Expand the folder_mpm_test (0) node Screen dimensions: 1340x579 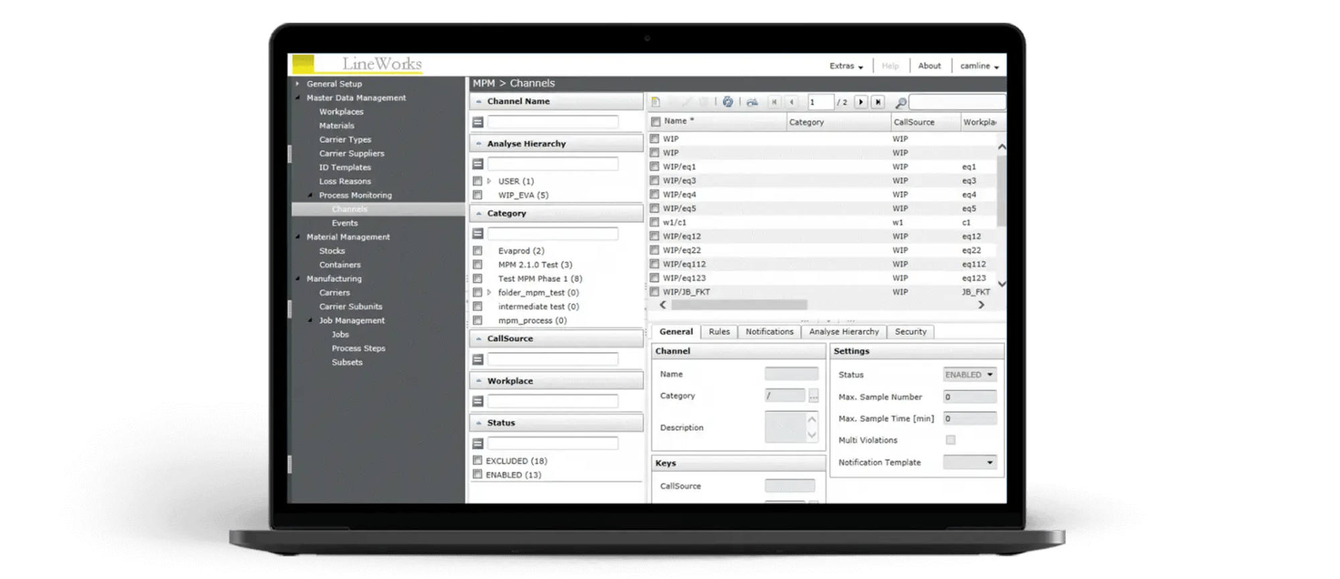[x=489, y=293]
